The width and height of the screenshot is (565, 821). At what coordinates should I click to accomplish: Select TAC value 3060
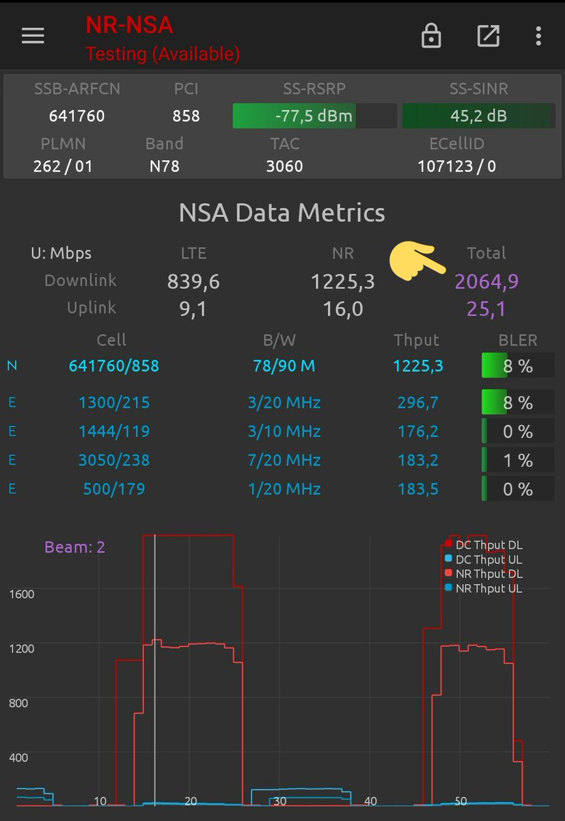[x=284, y=166]
